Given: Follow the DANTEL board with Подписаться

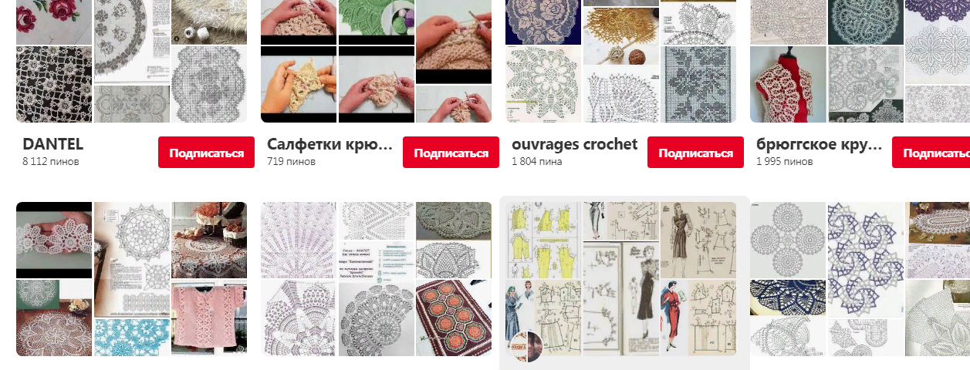Looking at the screenshot, I should tap(206, 153).
